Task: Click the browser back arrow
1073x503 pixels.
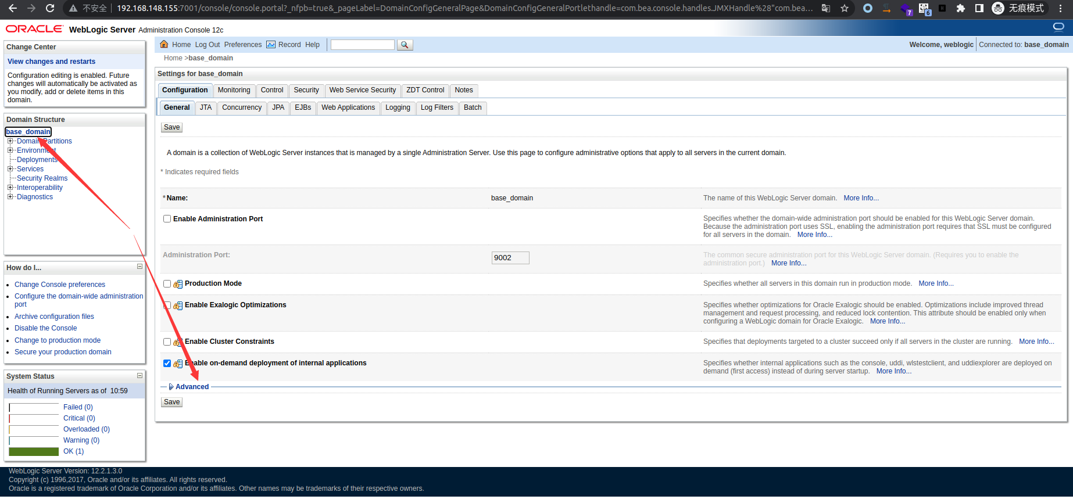Action: coord(13,8)
